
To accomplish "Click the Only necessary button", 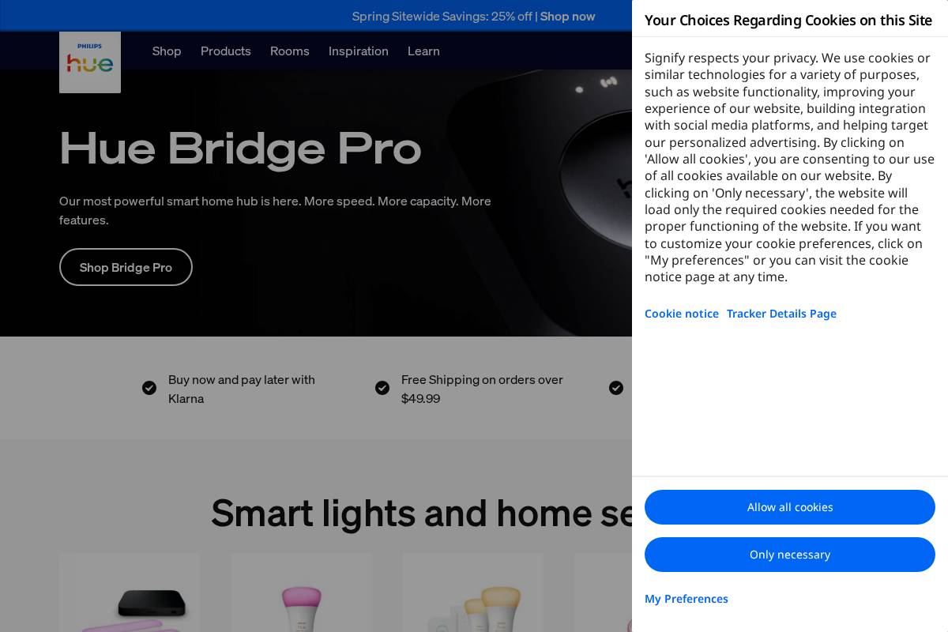I will click(x=790, y=555).
